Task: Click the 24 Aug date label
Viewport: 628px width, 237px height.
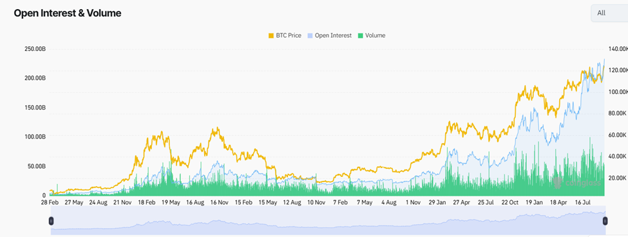Action: tap(98, 203)
